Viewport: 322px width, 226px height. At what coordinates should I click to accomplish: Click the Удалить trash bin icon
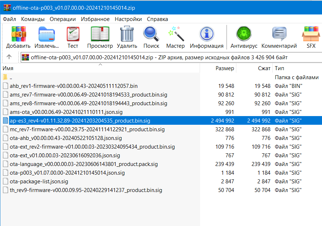[x=127, y=34]
